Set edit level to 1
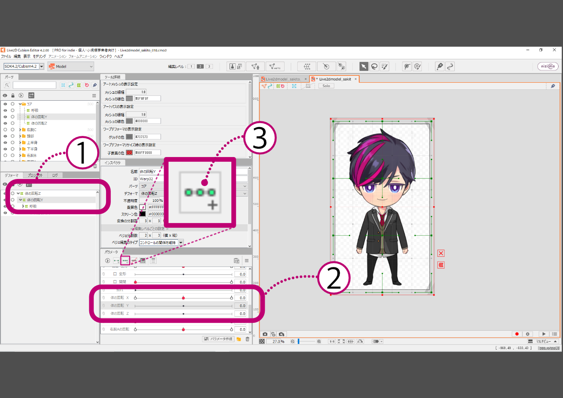 pyautogui.click(x=192, y=66)
